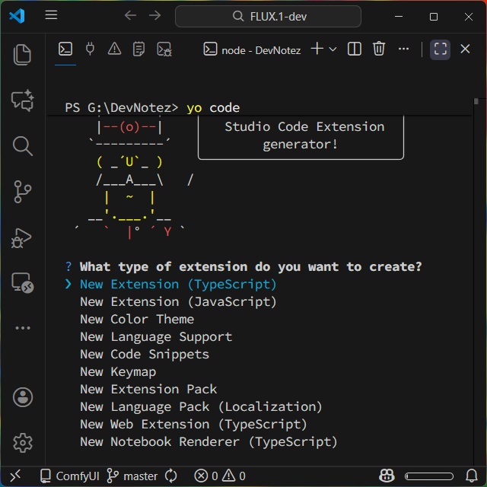Split the terminal pane
This screenshot has width=487, height=487.
point(355,49)
